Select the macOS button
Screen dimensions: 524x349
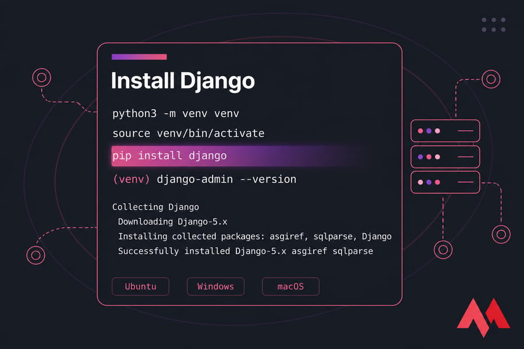(291, 287)
